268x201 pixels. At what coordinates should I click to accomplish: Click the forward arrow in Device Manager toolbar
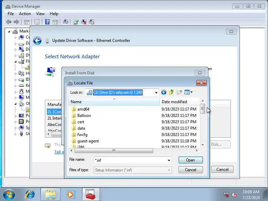click(x=16, y=22)
